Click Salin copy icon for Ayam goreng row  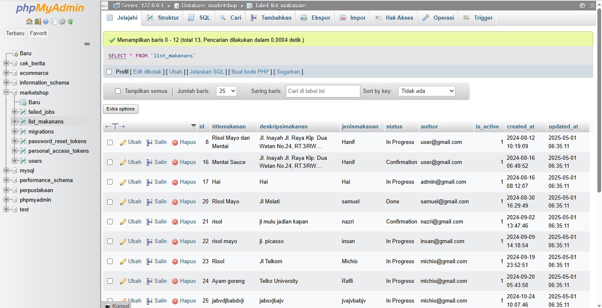149,281
